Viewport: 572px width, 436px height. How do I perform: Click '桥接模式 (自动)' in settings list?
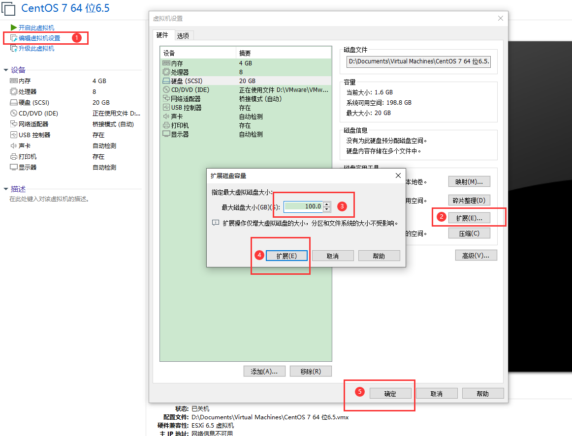pos(260,99)
